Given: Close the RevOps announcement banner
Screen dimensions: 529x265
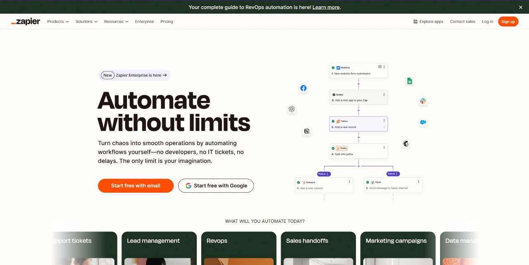Looking at the screenshot, I should (x=521, y=7).
